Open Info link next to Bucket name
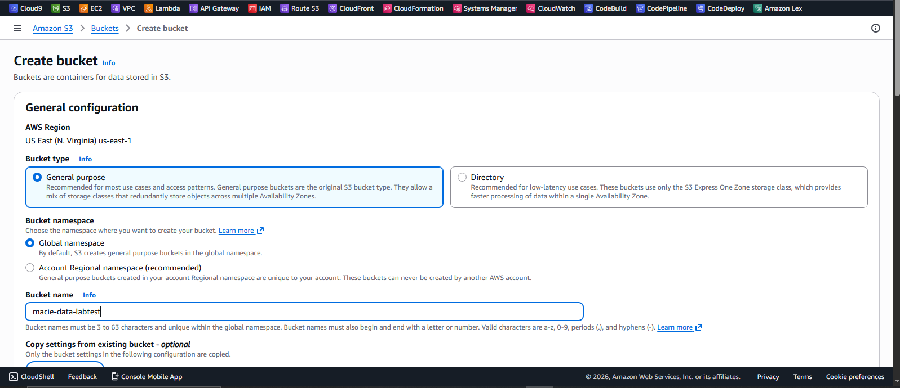The image size is (900, 388). [x=89, y=295]
